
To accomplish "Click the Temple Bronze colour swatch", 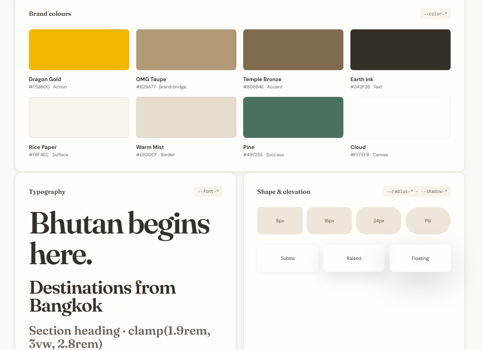I will pyautogui.click(x=293, y=50).
